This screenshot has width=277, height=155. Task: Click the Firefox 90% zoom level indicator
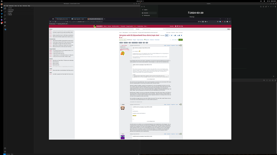(x=203, y=22)
